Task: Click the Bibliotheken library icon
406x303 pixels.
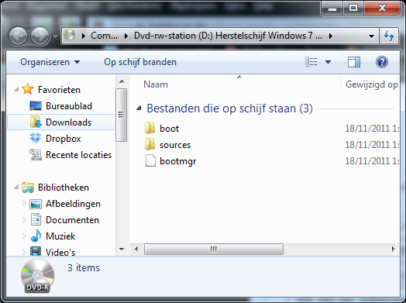Action: tap(28, 188)
